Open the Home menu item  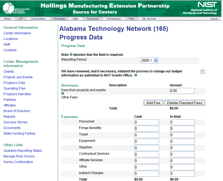[x=7, y=19]
